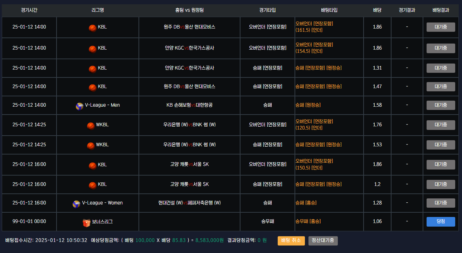Click 대기중 button for 현대건설 (W) match
The image size is (462, 253).
click(x=441, y=203)
